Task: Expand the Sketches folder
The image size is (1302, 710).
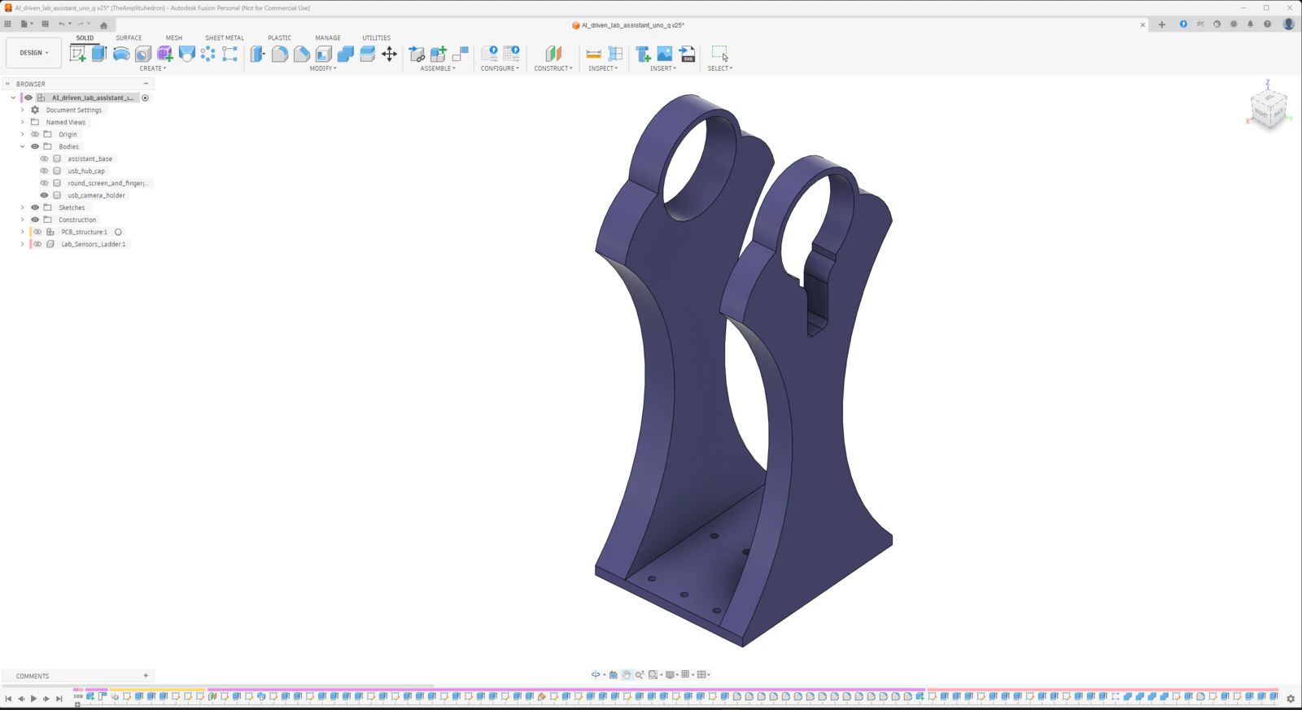Action: coord(22,207)
